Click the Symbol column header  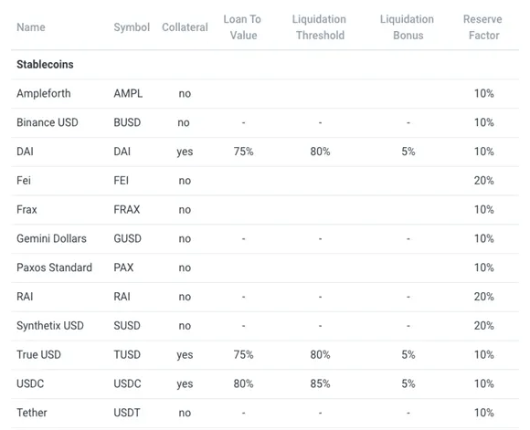132,27
